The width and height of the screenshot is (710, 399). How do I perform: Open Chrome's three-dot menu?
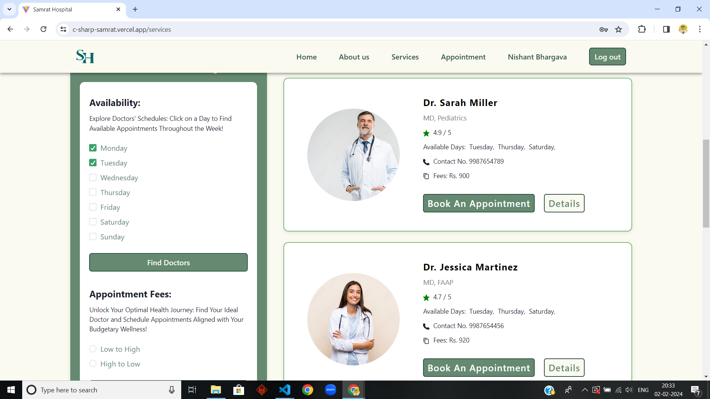700,29
